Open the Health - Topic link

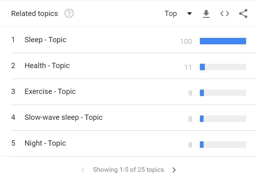(47, 66)
